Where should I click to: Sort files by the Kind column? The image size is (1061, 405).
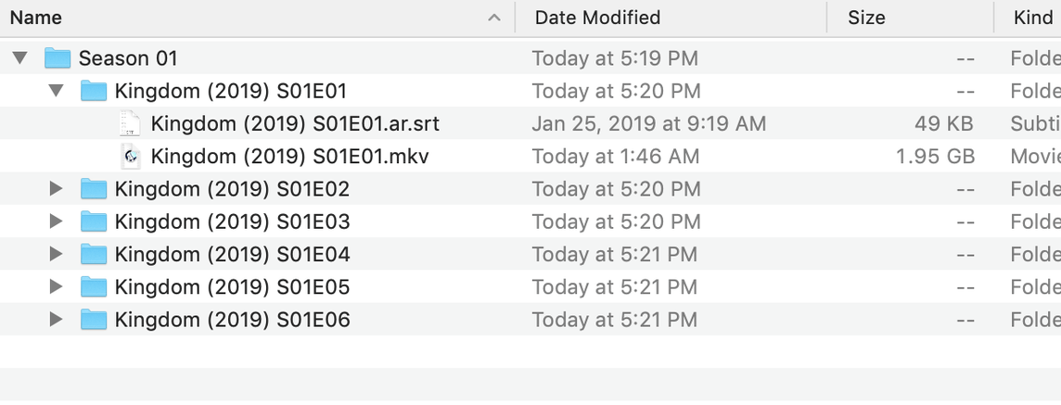[x=1032, y=18]
